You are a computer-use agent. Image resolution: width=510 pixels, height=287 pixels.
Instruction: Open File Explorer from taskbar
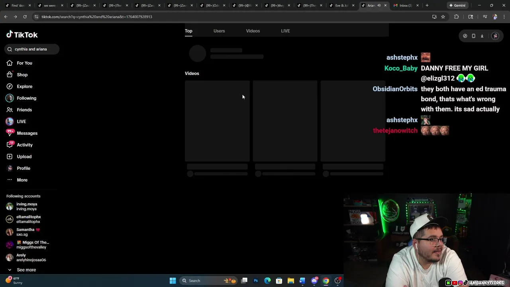click(291, 281)
